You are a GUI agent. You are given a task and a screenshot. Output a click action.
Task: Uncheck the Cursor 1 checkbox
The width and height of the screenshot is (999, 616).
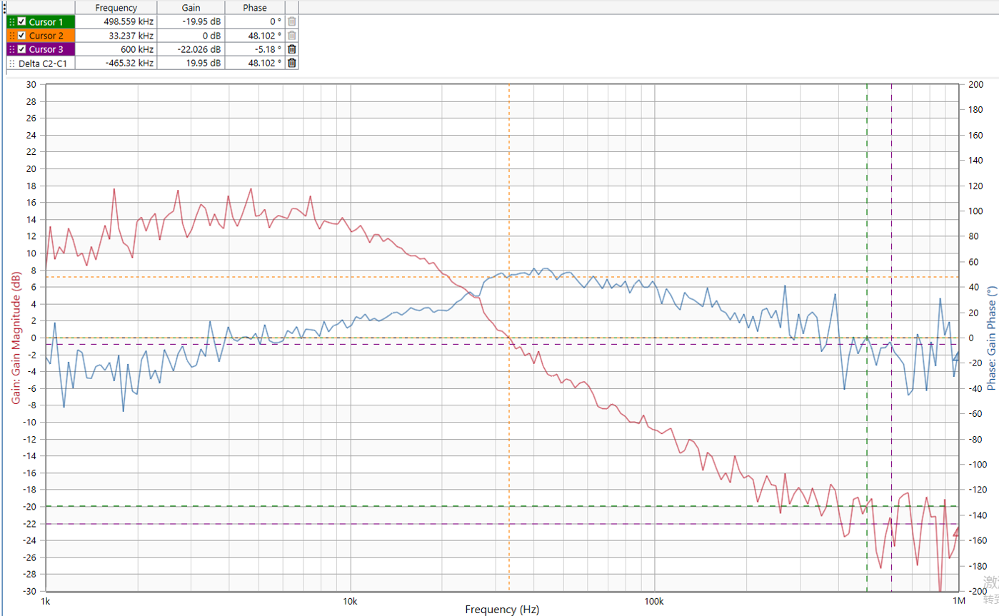point(21,21)
